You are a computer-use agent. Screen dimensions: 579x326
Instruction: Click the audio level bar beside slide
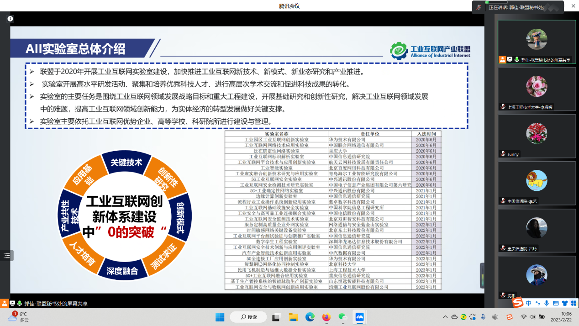(482, 275)
